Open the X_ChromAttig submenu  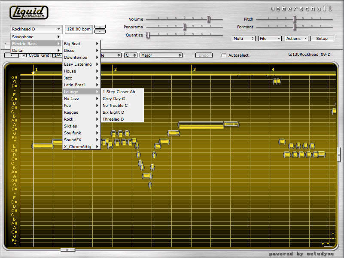(82, 146)
